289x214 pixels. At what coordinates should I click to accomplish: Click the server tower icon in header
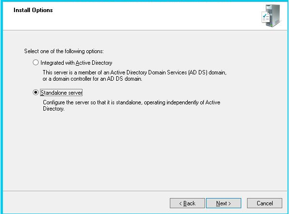coord(273,15)
